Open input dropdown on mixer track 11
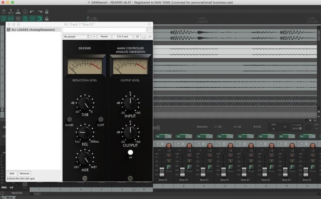The width and height of the screenshot is (321, 199). click(x=242, y=144)
